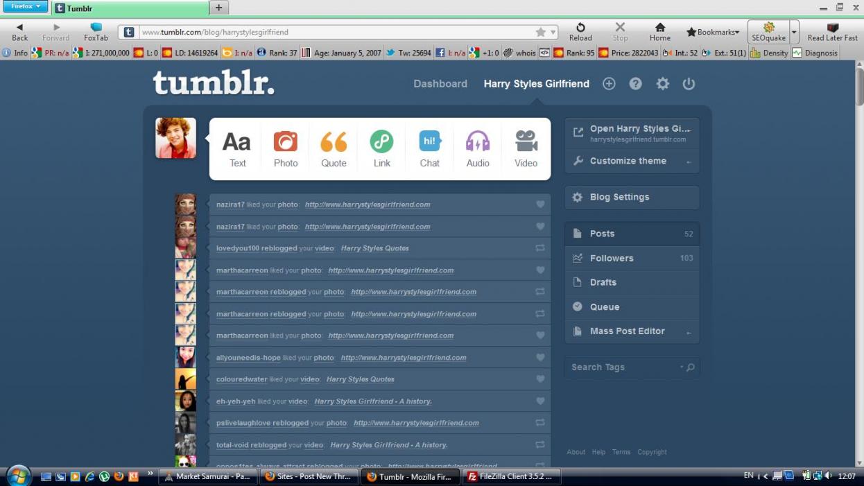Create a new Quote post
864x486 pixels.
click(334, 149)
